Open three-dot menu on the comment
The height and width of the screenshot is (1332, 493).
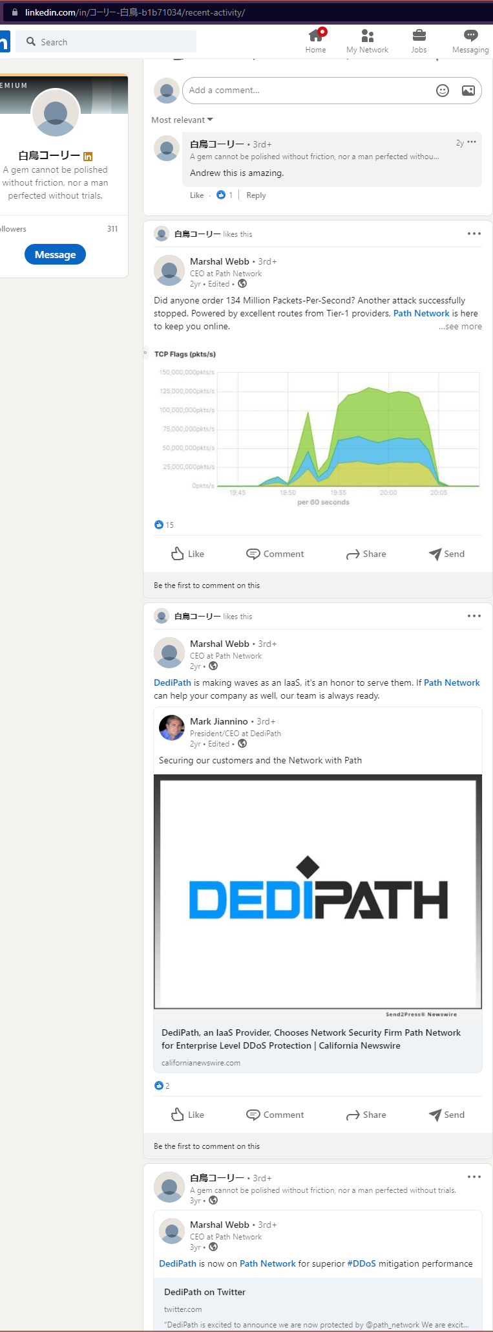pyautogui.click(x=472, y=142)
